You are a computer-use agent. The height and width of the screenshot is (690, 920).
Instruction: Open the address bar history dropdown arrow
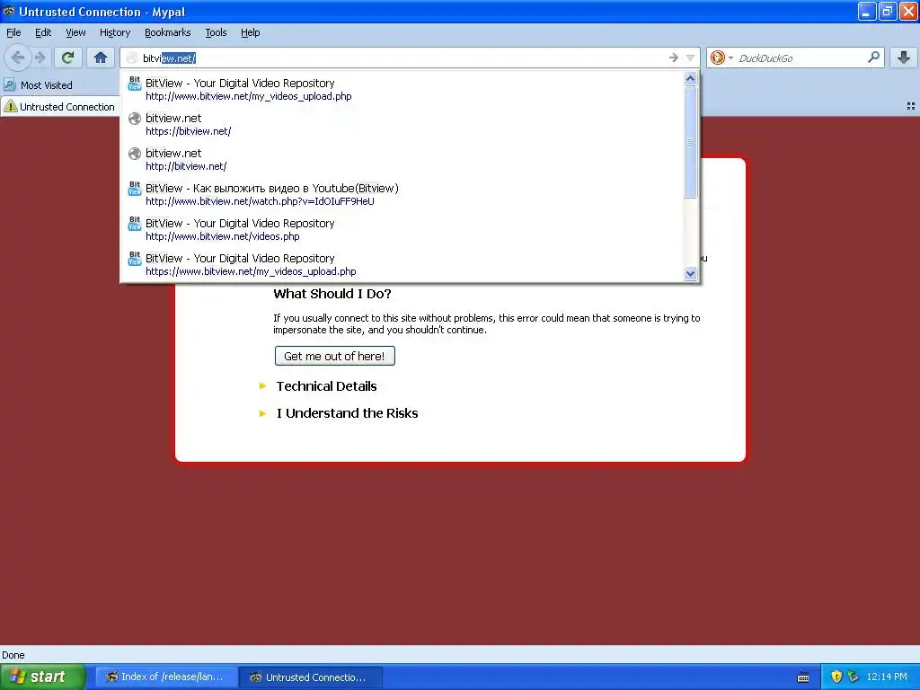click(690, 57)
